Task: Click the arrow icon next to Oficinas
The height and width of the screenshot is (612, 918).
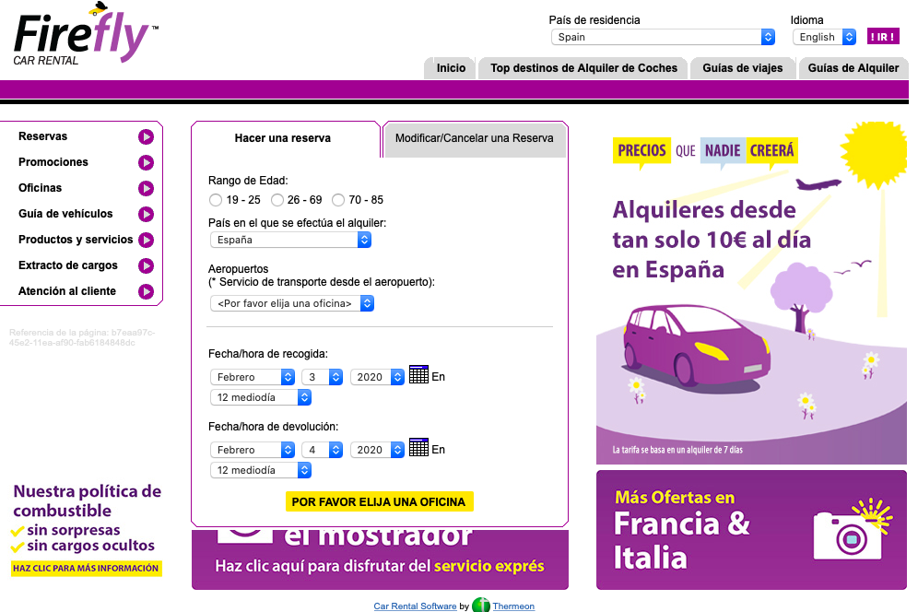Action: tap(146, 188)
